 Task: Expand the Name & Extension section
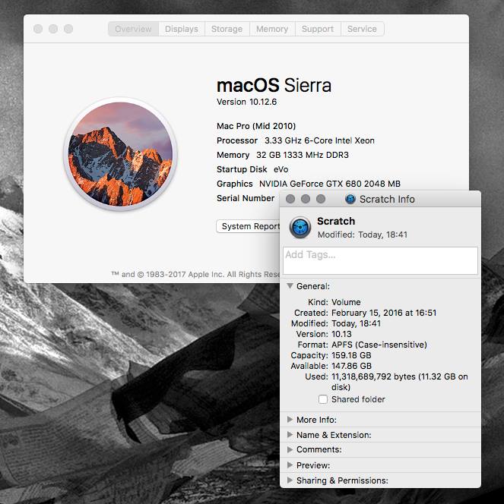290,435
